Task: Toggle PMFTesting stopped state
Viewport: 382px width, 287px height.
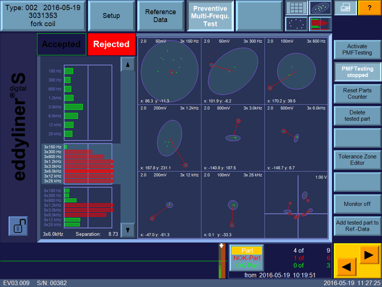Action: tap(357, 72)
